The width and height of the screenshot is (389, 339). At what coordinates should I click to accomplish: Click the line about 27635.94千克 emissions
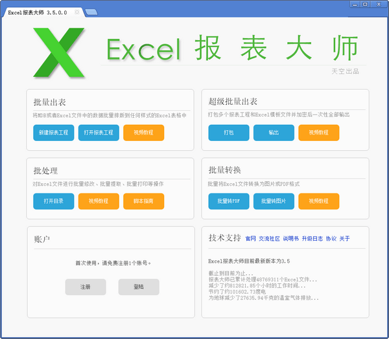tap(263, 298)
